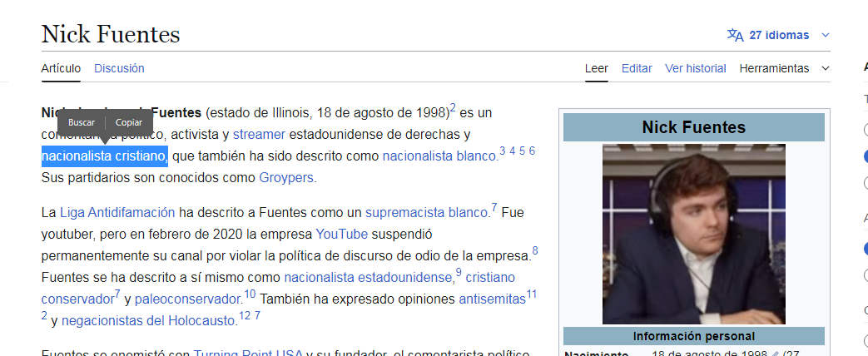Expand the 27 idiomas language dropdown
868x356 pixels.
[825, 35]
